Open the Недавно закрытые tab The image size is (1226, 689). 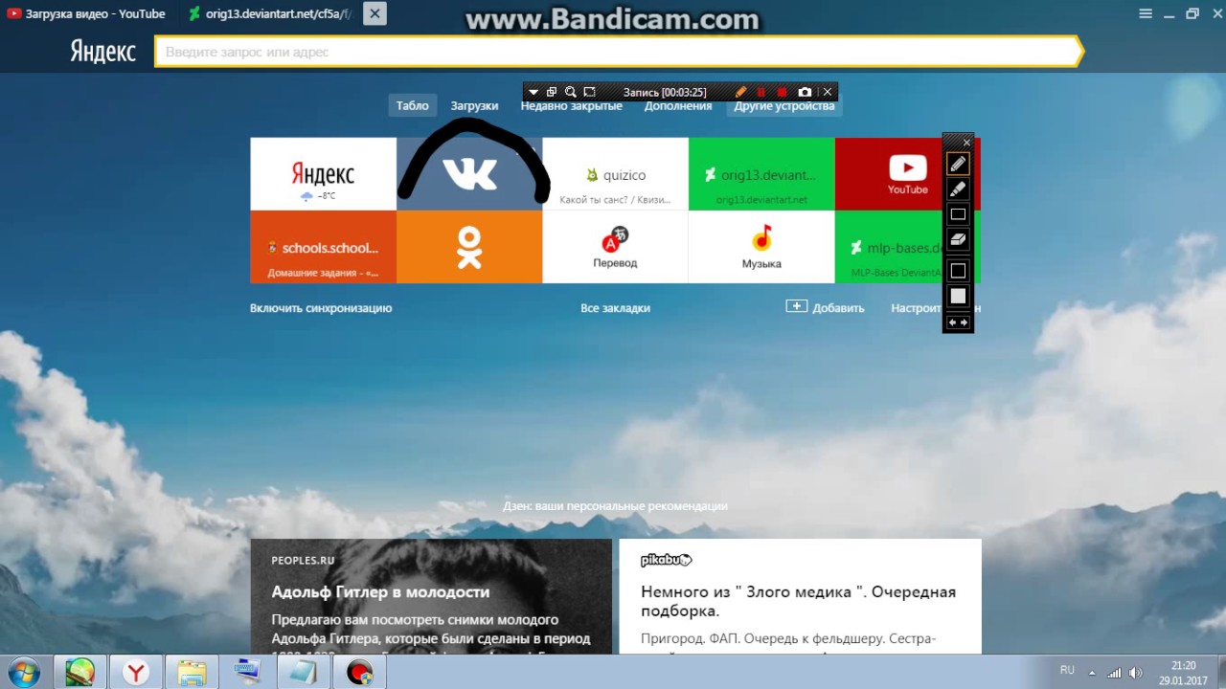point(572,106)
